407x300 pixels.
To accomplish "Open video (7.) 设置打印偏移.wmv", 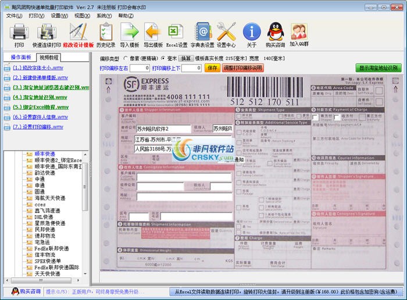I will 38,127.
